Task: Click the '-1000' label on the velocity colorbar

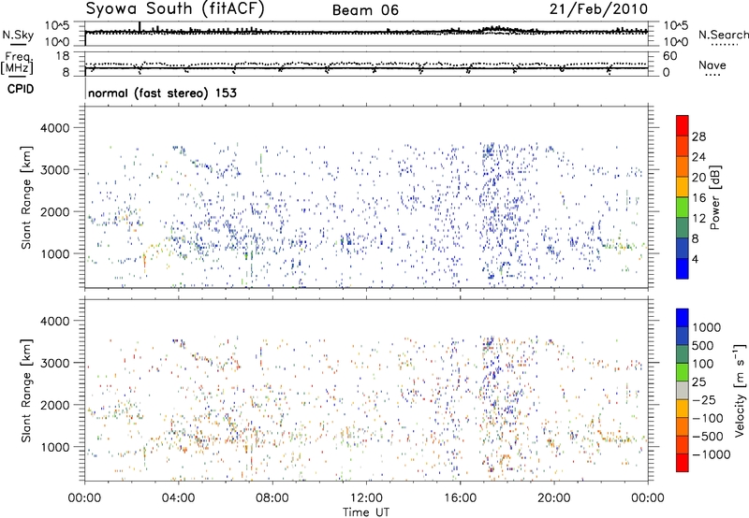Action: point(712,454)
